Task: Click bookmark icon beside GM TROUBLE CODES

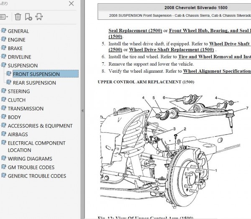Action: [x=3, y=167]
